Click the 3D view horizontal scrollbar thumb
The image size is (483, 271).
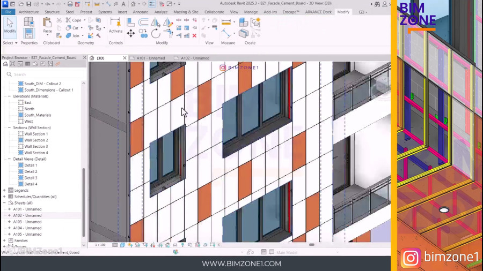click(312, 245)
